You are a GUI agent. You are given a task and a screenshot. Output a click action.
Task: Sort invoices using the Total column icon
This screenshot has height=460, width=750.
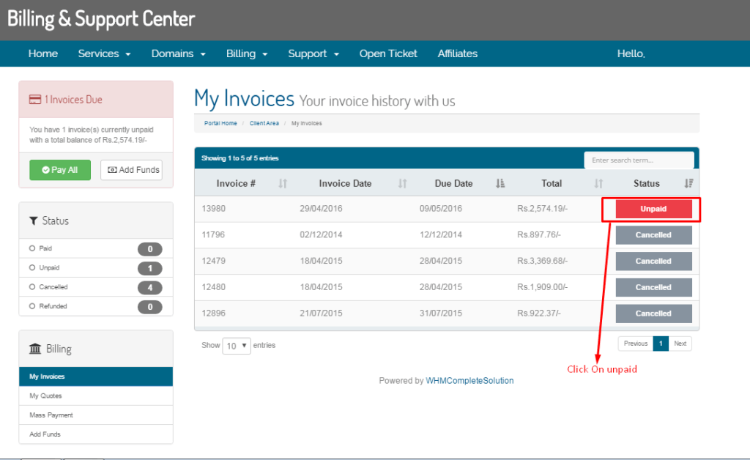tap(598, 184)
